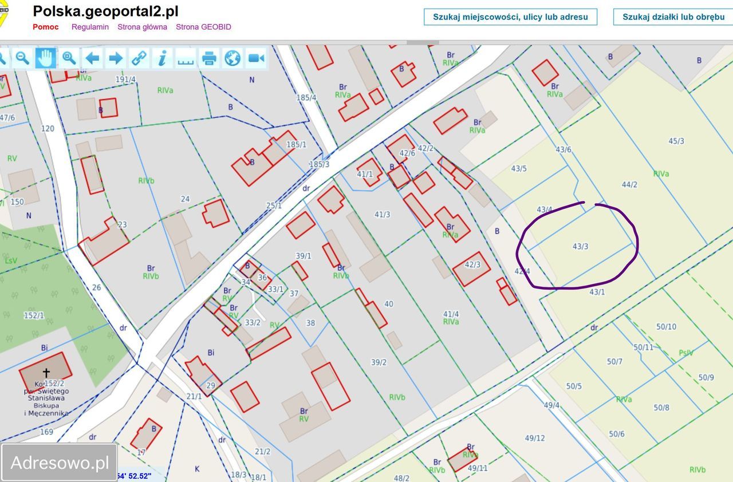The image size is (733, 482).
Task: Click parcel label 50/7
Action: [x=614, y=362]
